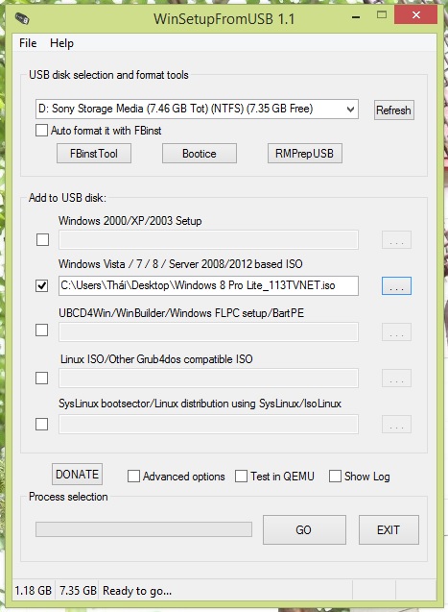Screen dimensions: 448x612
Task: Open the File menu
Action: [x=28, y=43]
